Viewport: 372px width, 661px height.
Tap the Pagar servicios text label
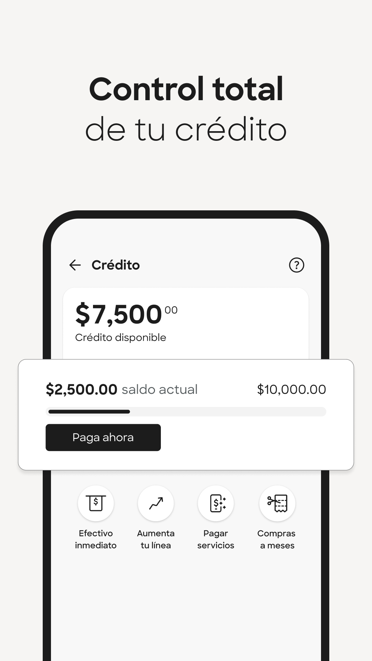(216, 539)
